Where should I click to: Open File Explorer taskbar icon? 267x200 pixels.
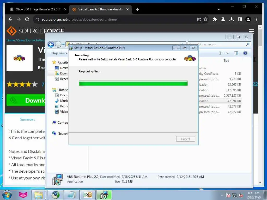tap(39, 195)
